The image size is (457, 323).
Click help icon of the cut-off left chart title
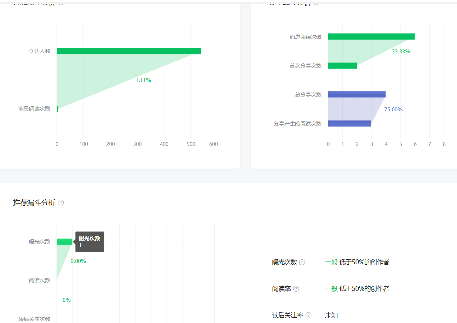[61, 2]
